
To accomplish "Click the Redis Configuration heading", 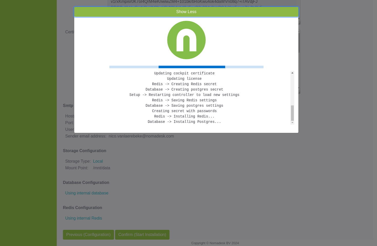I will click(82, 208).
